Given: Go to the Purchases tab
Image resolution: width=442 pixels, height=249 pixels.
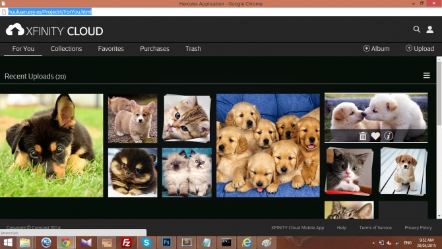Looking at the screenshot, I should (154, 49).
